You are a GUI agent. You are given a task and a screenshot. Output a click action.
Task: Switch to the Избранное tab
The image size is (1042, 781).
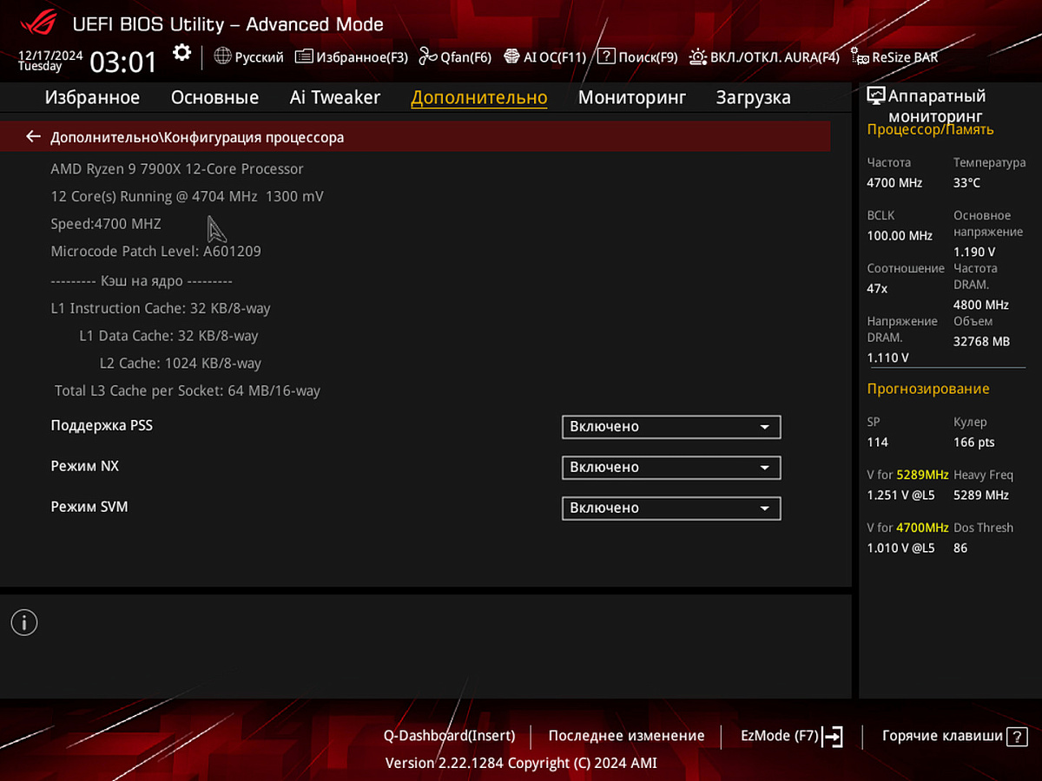click(92, 97)
